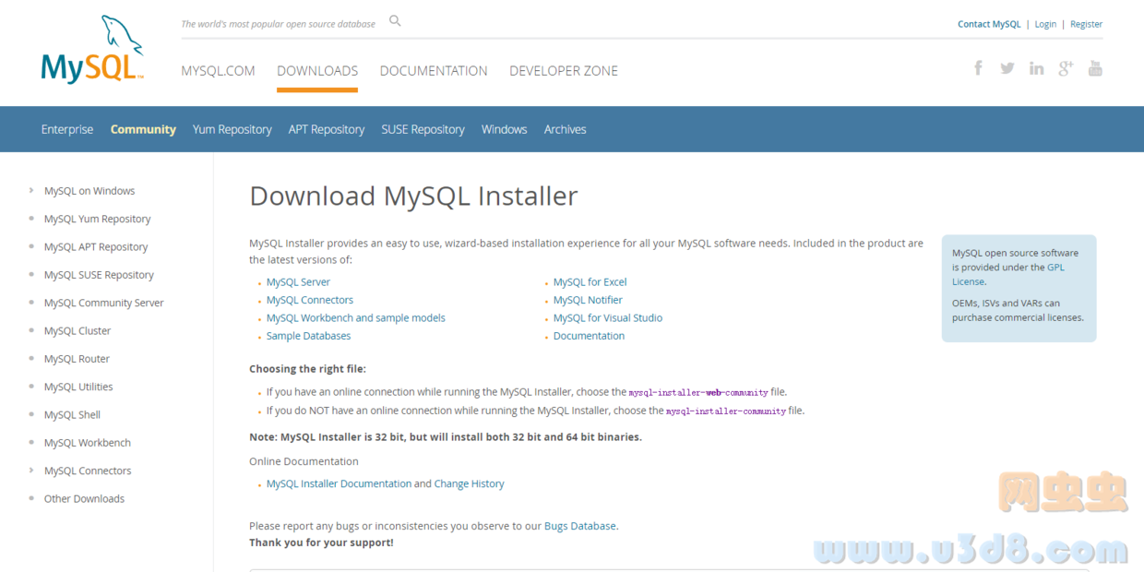
Task: Click the mysql-installer-web-community file name
Action: (x=698, y=392)
